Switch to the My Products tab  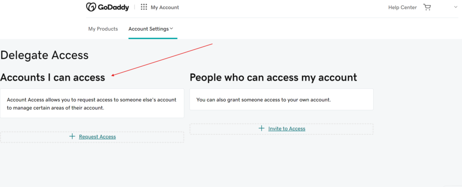103,29
